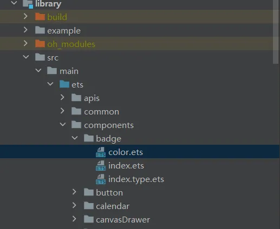Select the calendar folder label

click(x=113, y=206)
